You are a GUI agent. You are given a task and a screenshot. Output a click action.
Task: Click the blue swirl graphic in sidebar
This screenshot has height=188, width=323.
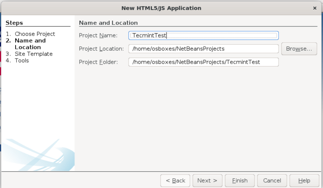(x=46, y=157)
